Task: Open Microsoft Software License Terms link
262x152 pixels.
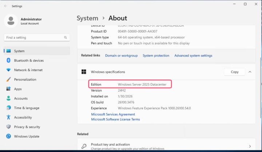Action: click(x=115, y=119)
